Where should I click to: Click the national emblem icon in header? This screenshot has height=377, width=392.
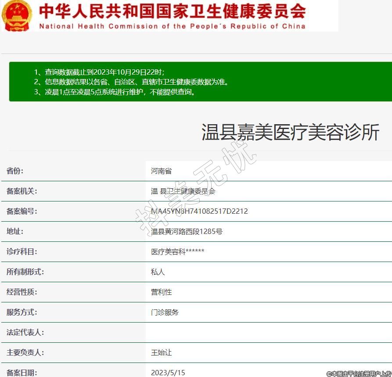17,15
